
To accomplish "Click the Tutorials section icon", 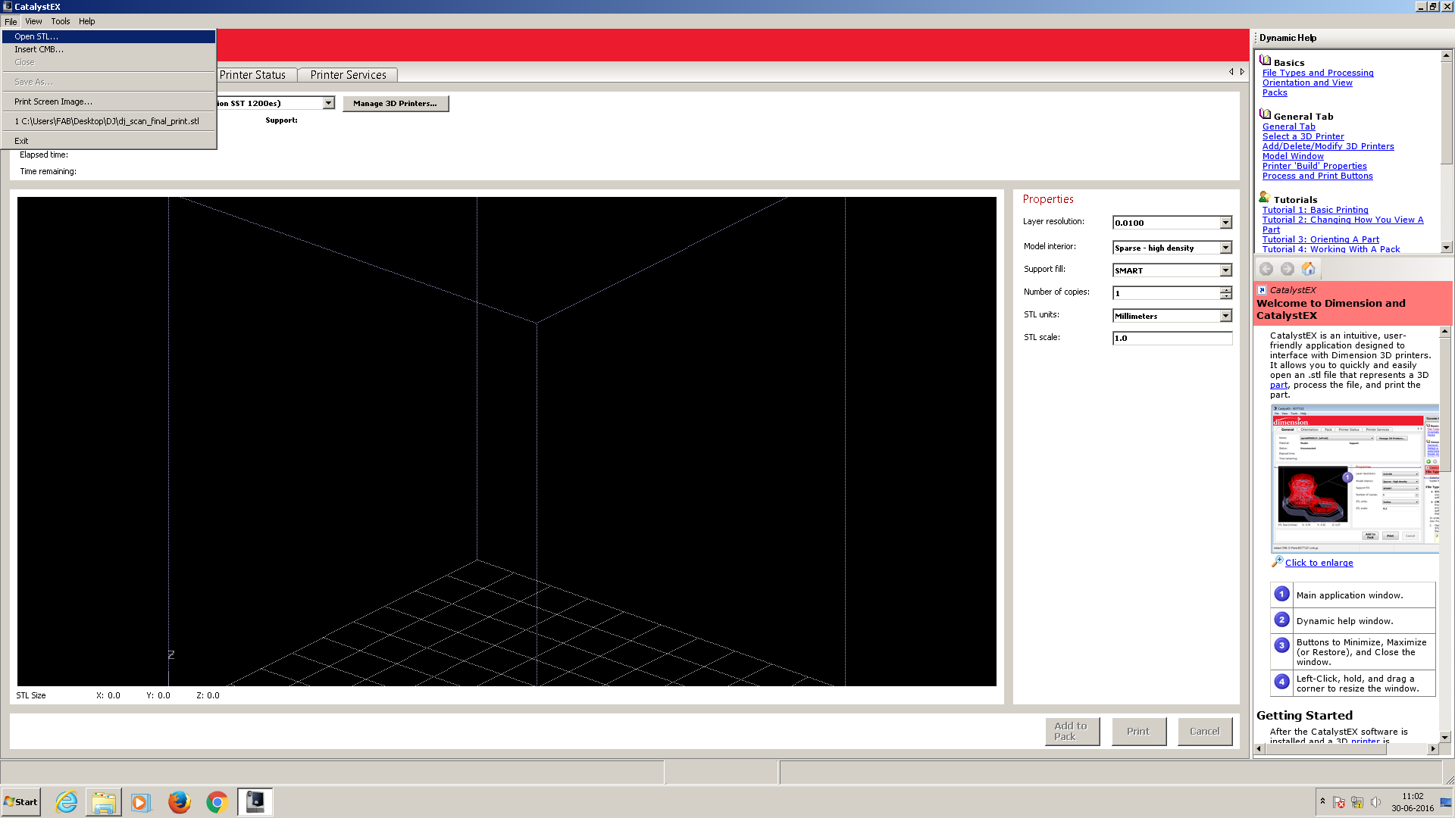I will click(x=1265, y=197).
